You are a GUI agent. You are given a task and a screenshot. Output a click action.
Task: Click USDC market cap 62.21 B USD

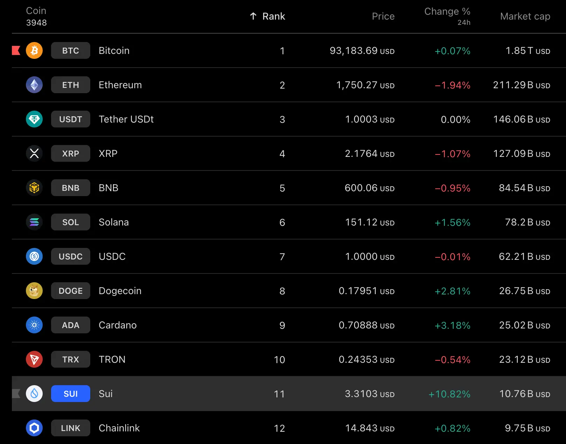(525, 257)
